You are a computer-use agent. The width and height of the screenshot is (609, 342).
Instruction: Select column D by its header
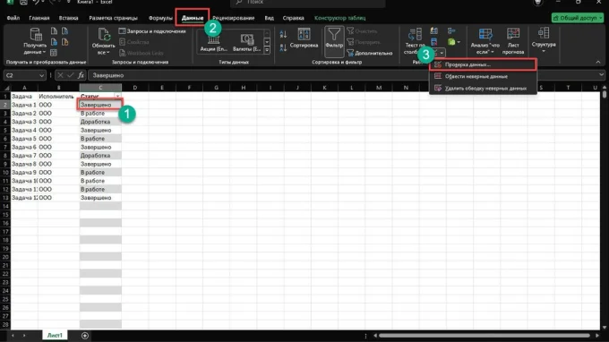click(134, 88)
